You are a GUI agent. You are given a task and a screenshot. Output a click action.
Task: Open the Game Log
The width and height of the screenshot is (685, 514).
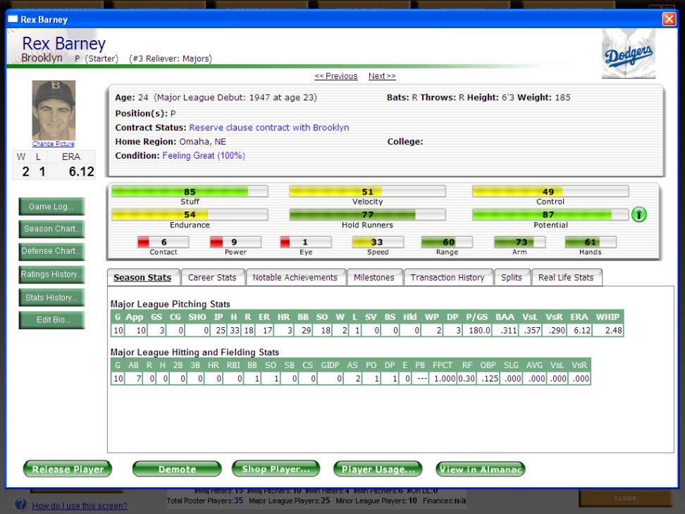point(51,207)
